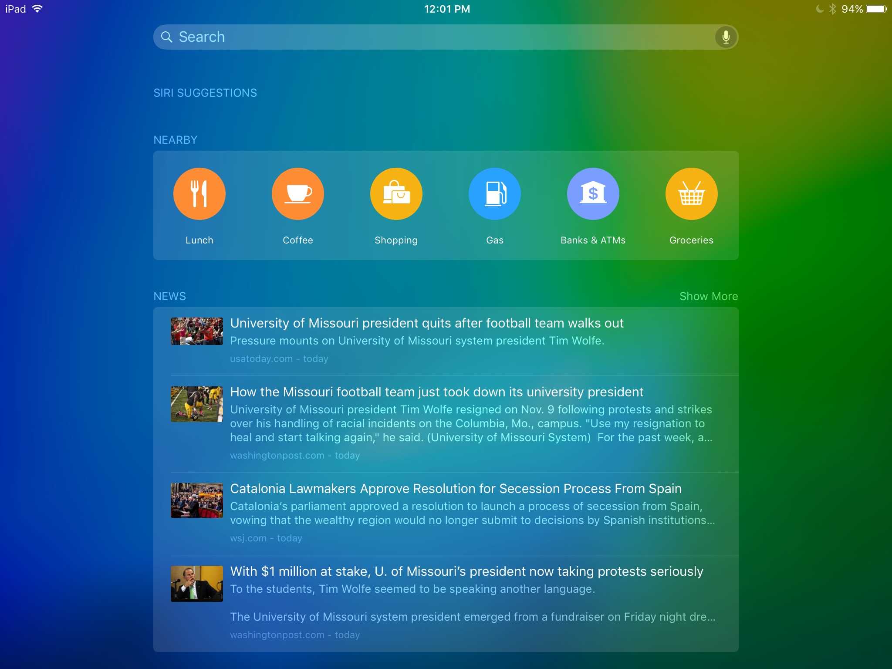Read Catalonia Lawmakers secession article

click(x=456, y=489)
